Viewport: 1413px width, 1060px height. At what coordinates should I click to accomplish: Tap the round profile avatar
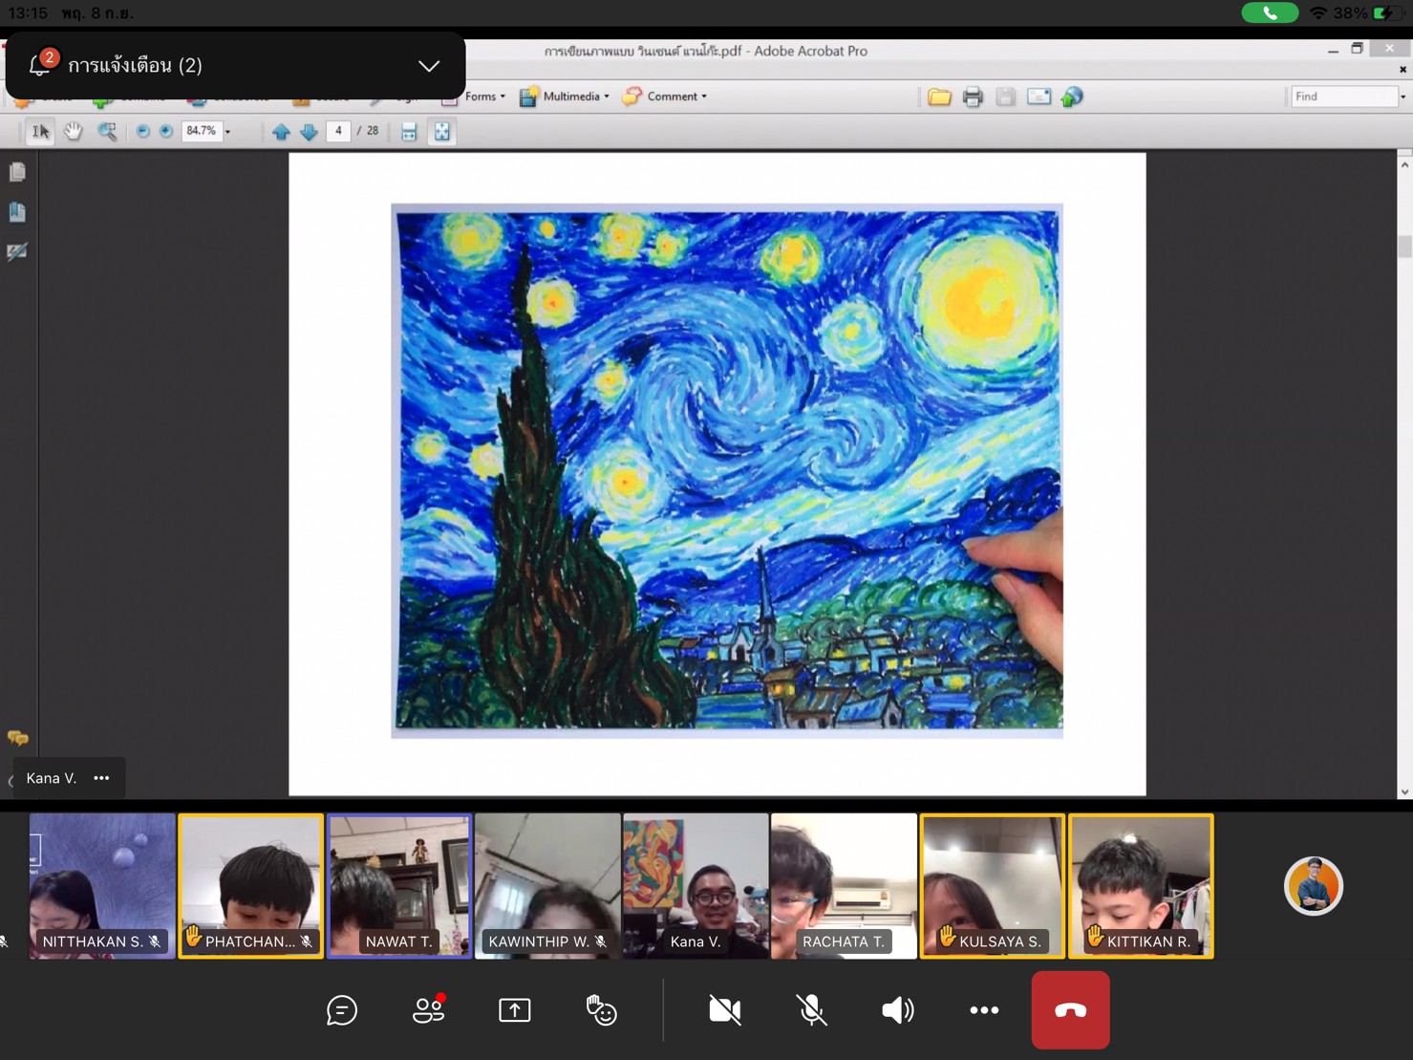click(1314, 886)
